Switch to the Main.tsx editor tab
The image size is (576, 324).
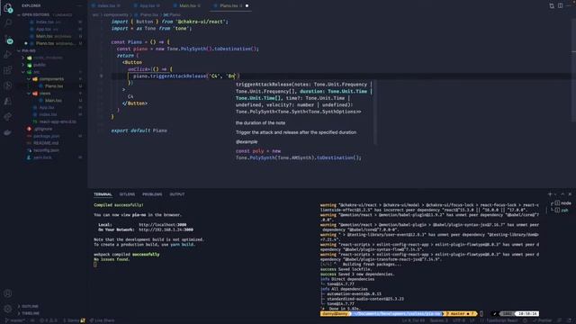coord(187,6)
